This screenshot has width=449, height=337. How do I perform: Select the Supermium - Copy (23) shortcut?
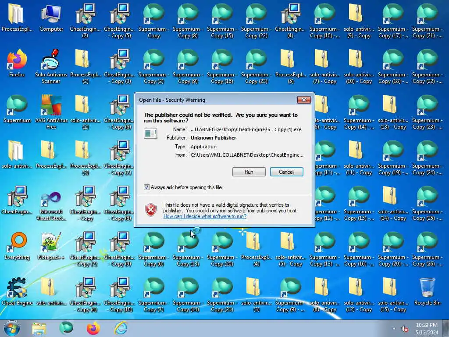pos(256,67)
